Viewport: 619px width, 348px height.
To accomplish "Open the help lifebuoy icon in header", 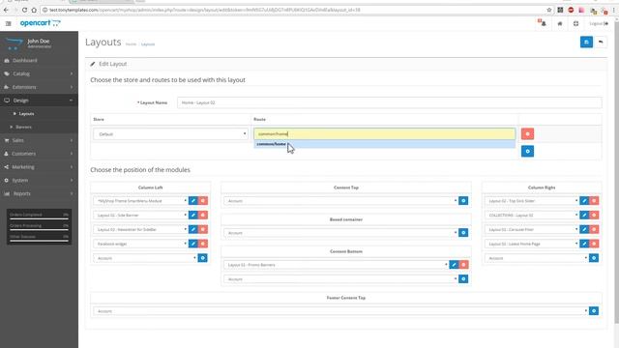I will (576, 23).
